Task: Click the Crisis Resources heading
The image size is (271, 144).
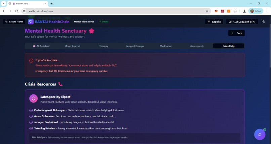Action: coord(40,84)
